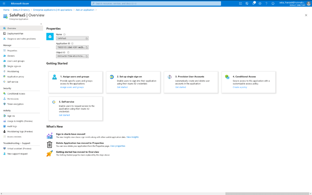Viewport: 312px width, 195px height.
Task: Click the Microsoft Azure logo text
Action: [x=20, y=3]
